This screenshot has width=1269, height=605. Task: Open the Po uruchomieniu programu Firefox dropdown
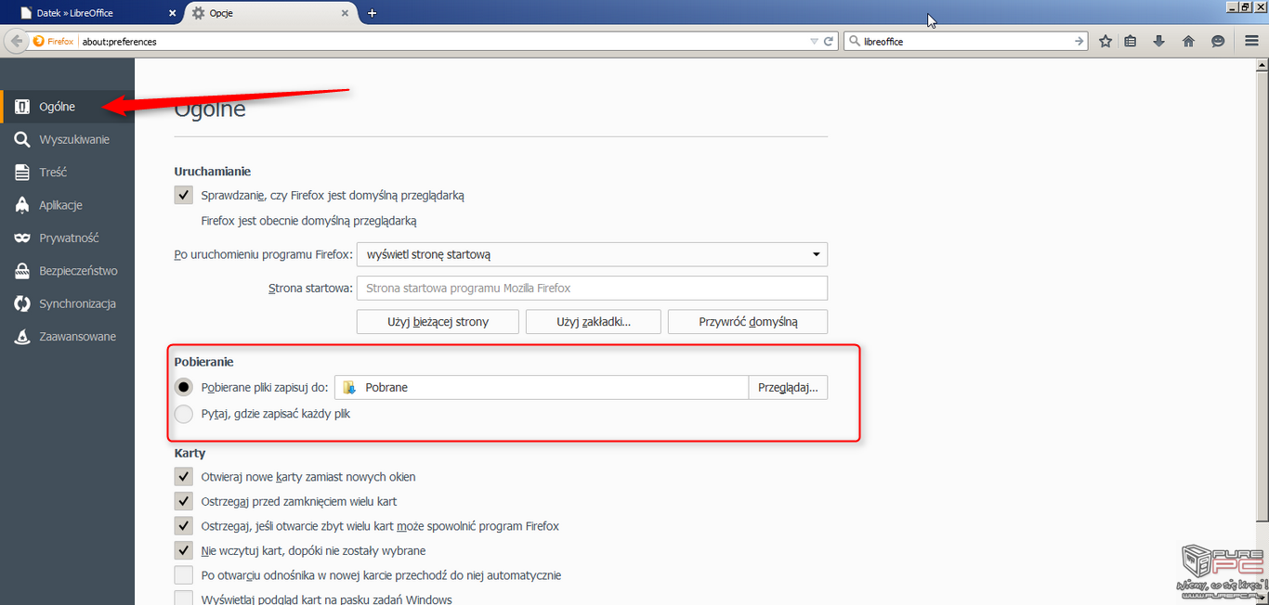pyautogui.click(x=592, y=254)
